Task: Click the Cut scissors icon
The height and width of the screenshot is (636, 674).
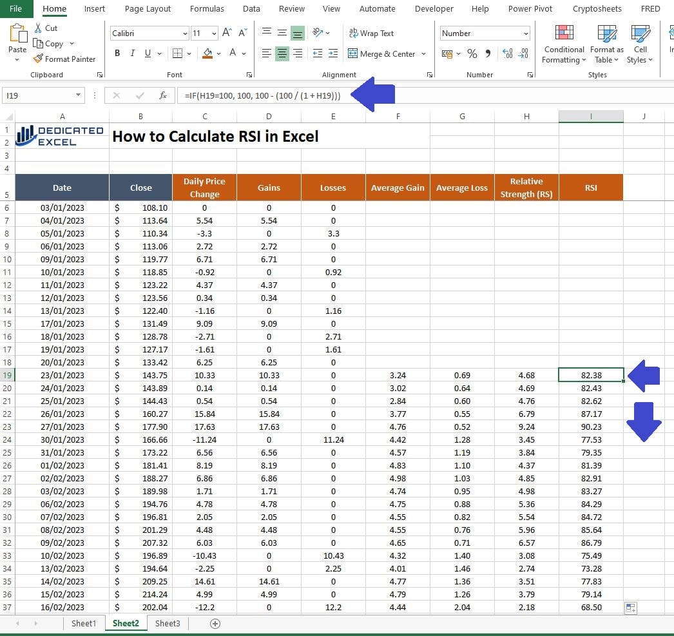Action: [x=38, y=28]
